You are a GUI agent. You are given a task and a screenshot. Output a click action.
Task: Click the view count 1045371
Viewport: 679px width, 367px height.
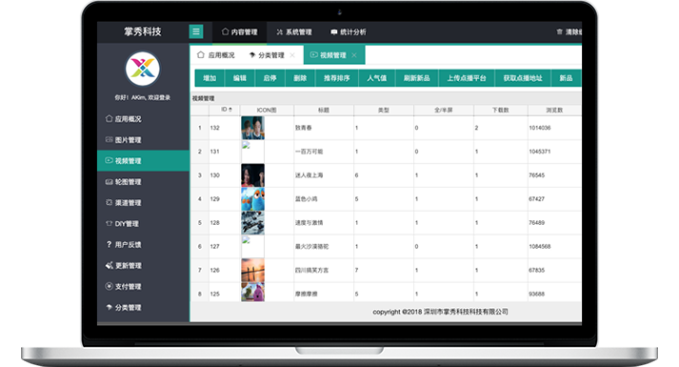540,152
